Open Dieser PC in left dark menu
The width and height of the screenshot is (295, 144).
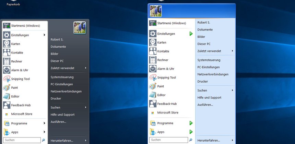pyautogui.click(x=57, y=61)
